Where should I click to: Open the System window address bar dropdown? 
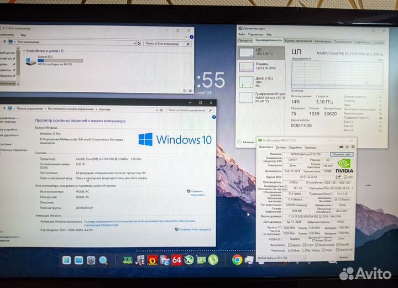[156, 110]
